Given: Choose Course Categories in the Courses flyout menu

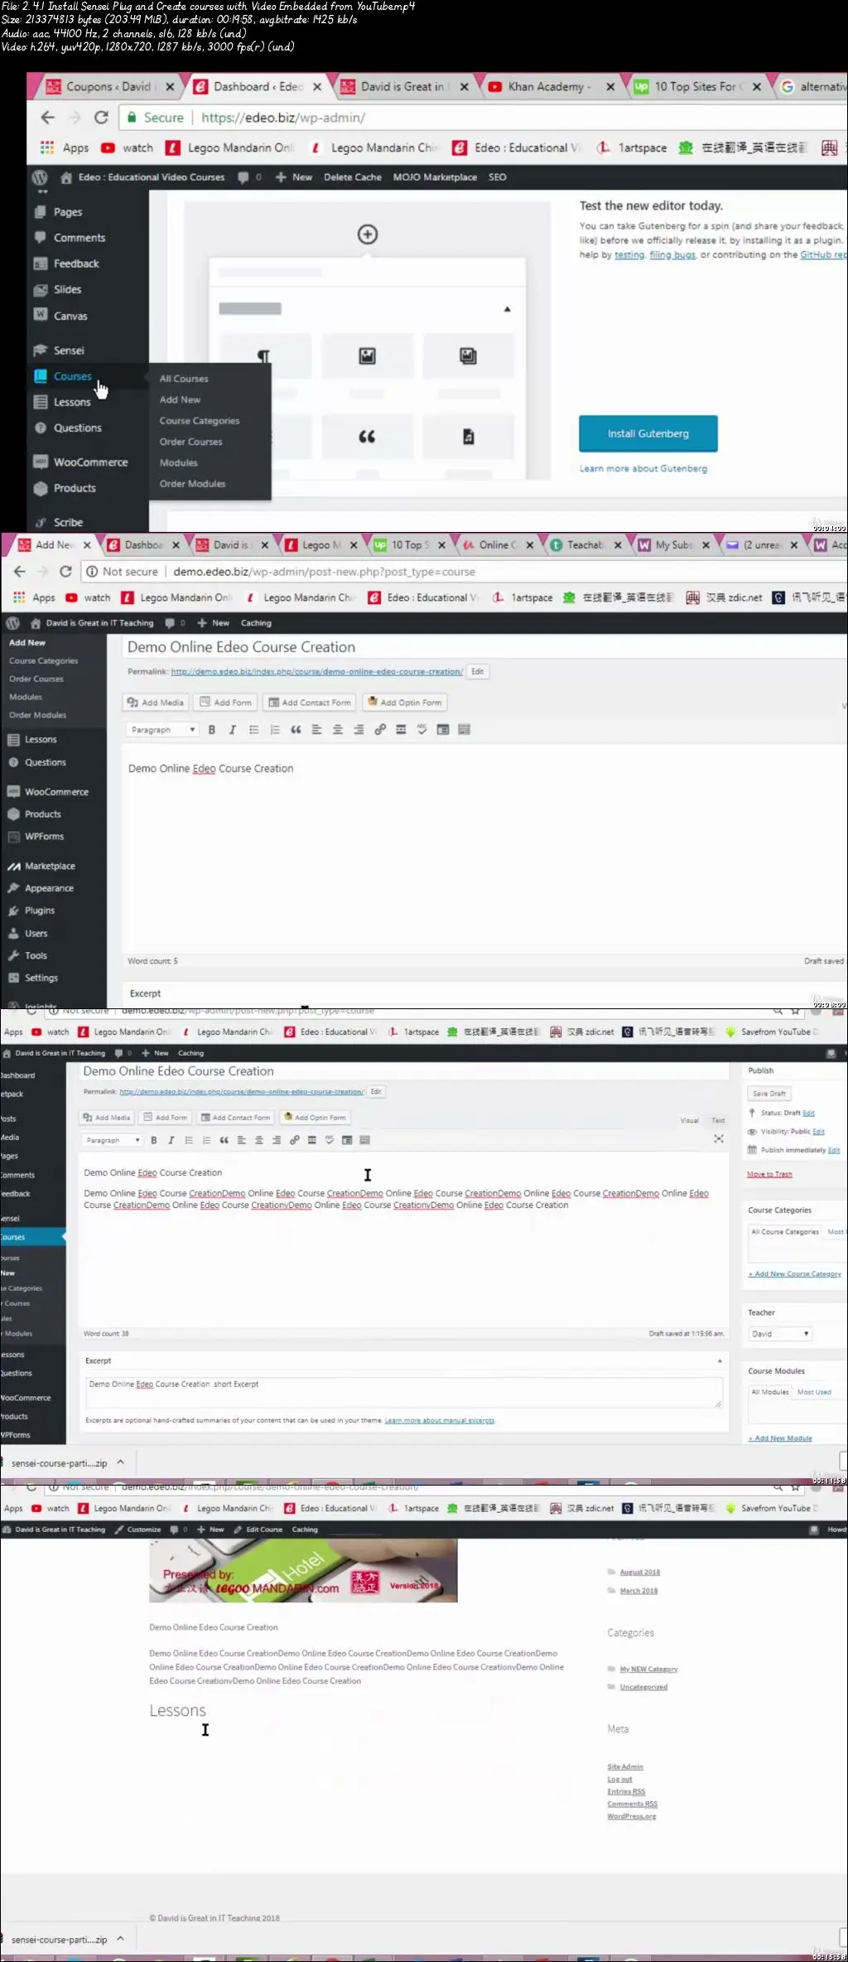Looking at the screenshot, I should (200, 421).
